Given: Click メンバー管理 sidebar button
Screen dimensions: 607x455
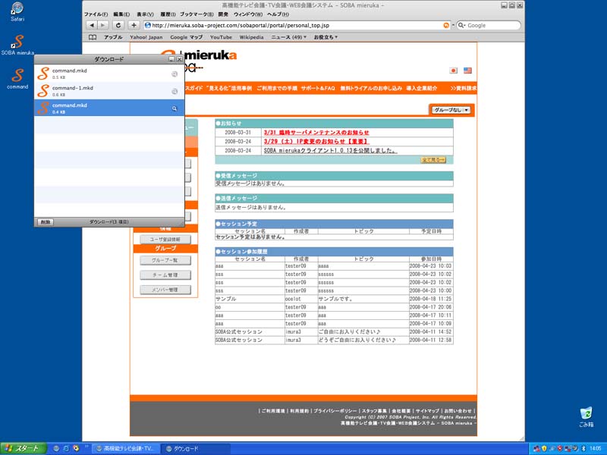Looking at the screenshot, I should [x=165, y=290].
